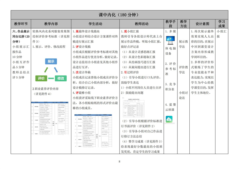This screenshot has width=239, height=169.
Task: Click the page number 8
Action: (119, 162)
